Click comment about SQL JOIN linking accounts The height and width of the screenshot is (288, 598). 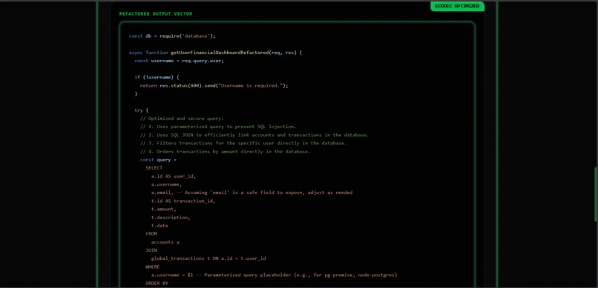pyautogui.click(x=254, y=135)
